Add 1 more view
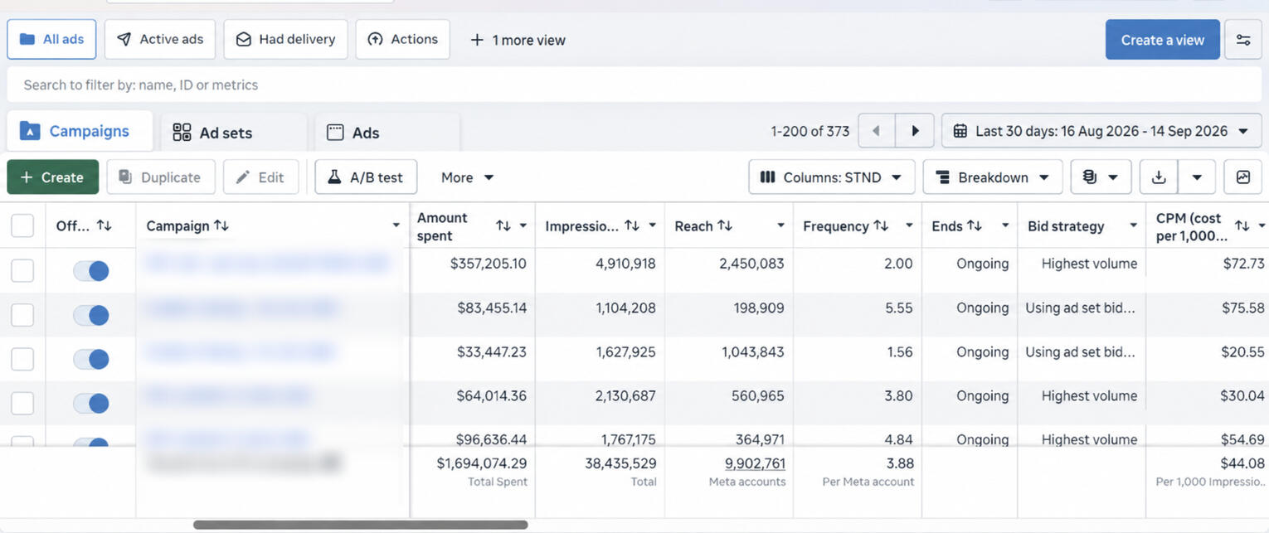The height and width of the screenshot is (533, 1269). (518, 40)
